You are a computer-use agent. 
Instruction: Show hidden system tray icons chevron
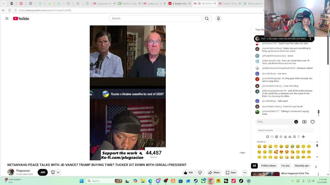(292, 181)
